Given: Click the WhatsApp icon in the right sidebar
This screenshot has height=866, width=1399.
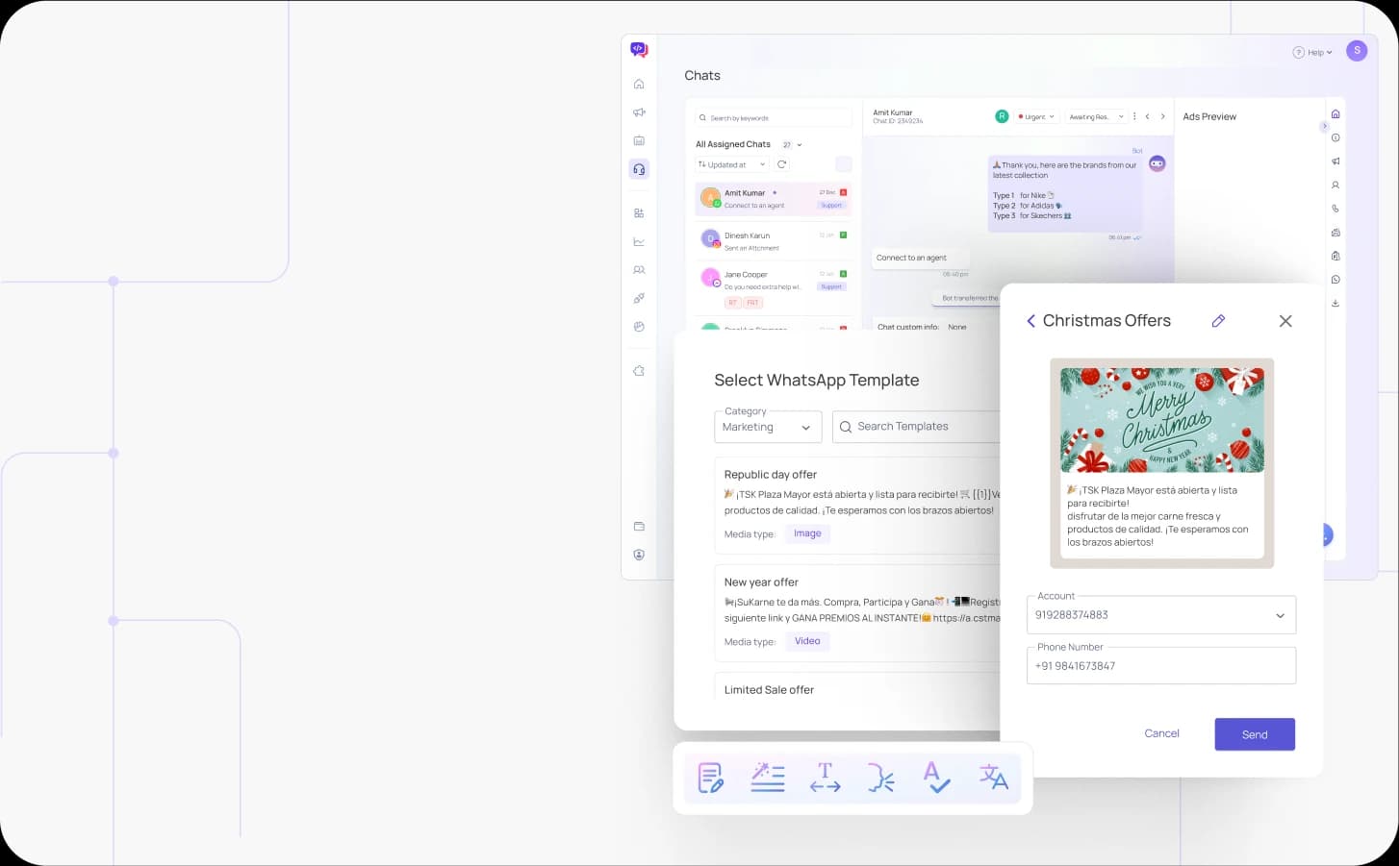Looking at the screenshot, I should (1335, 279).
